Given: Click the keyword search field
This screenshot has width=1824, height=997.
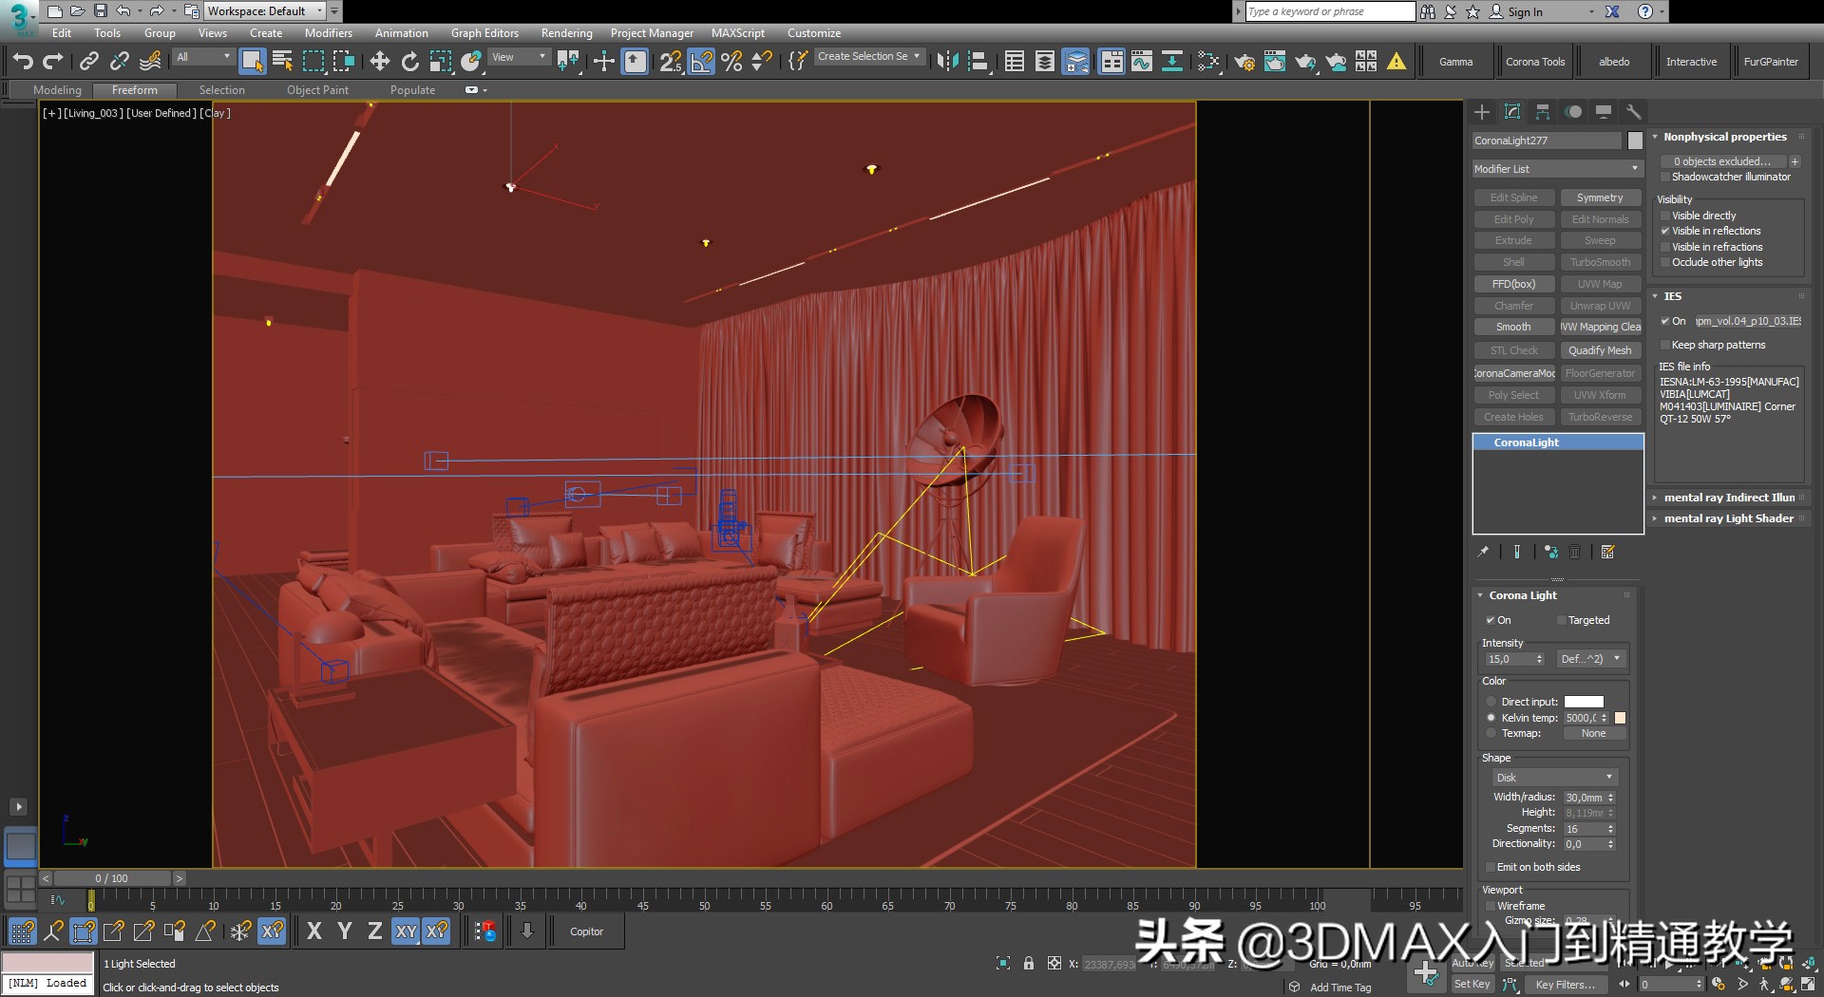Looking at the screenshot, I should 1328,11.
